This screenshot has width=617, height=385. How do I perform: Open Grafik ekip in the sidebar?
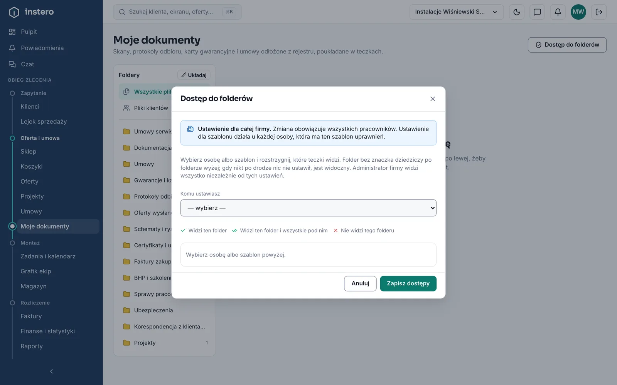point(36,271)
